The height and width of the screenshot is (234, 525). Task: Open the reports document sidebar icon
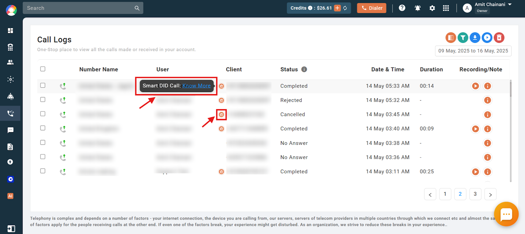10,146
